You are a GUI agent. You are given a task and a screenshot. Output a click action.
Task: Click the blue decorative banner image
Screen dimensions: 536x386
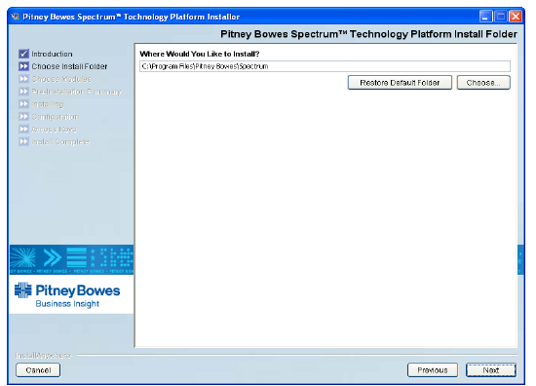tap(71, 259)
